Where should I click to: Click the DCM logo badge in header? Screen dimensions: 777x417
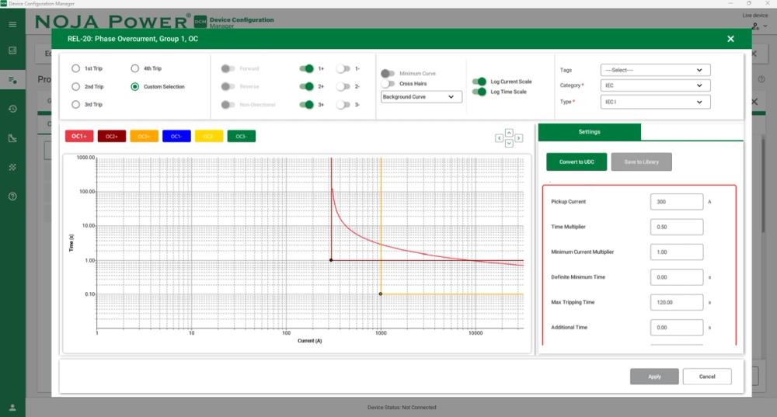200,21
